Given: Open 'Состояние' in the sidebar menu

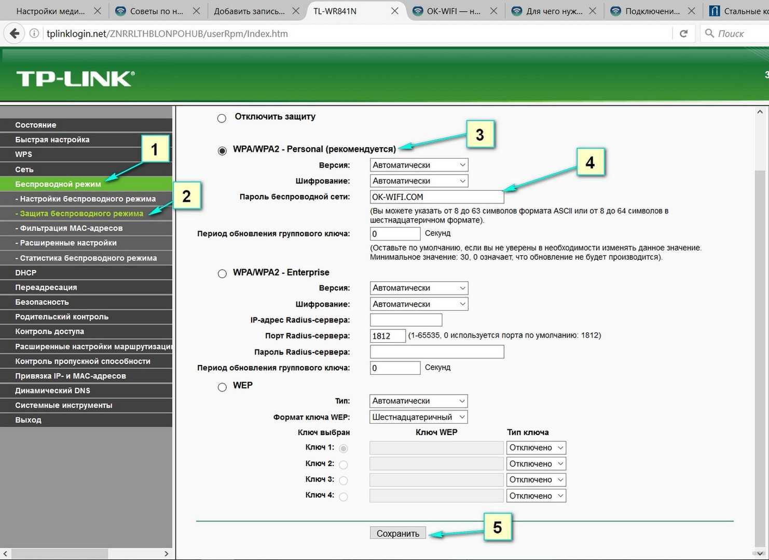Looking at the screenshot, I should click(x=86, y=125).
